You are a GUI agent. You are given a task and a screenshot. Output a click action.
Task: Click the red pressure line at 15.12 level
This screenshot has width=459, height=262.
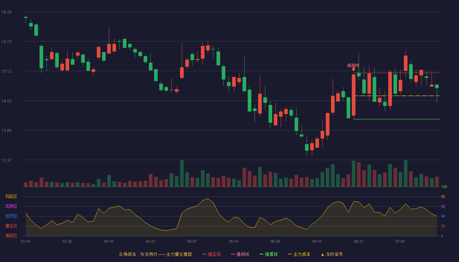coord(396,73)
